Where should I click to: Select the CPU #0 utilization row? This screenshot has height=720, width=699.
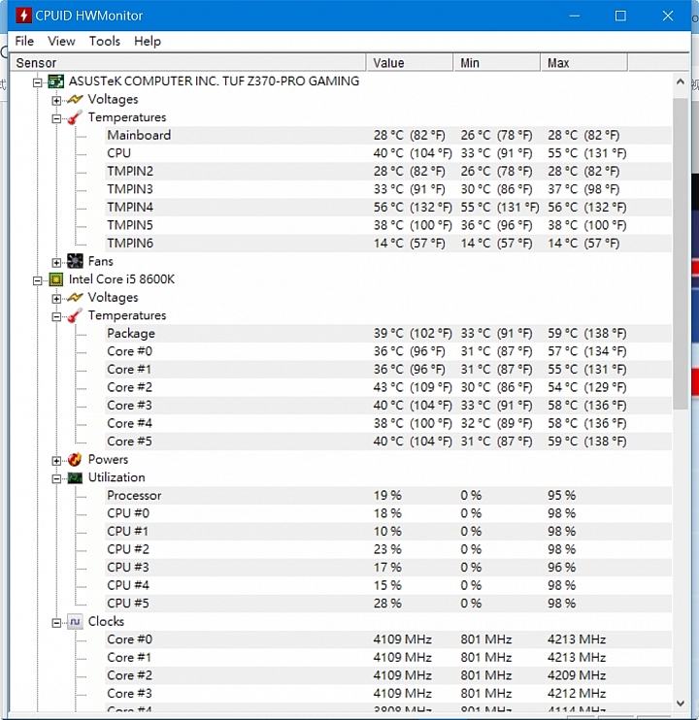[388, 513]
